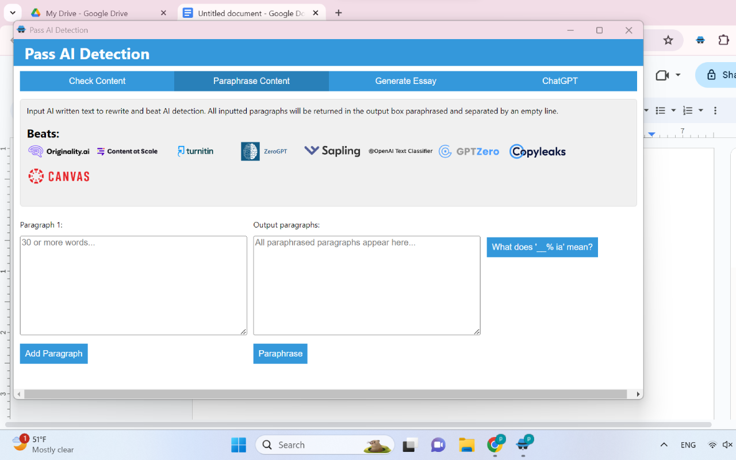The width and height of the screenshot is (736, 460).
Task: Open Task View from the taskbar
Action: [409, 444]
